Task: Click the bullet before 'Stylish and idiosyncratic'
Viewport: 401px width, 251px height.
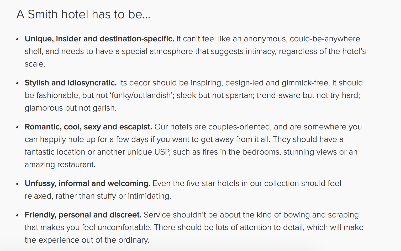Action: click(17, 83)
